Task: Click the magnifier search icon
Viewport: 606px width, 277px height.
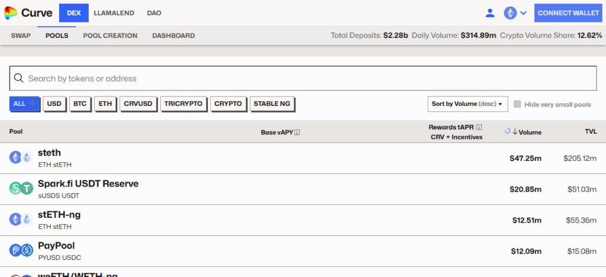Action: point(19,78)
